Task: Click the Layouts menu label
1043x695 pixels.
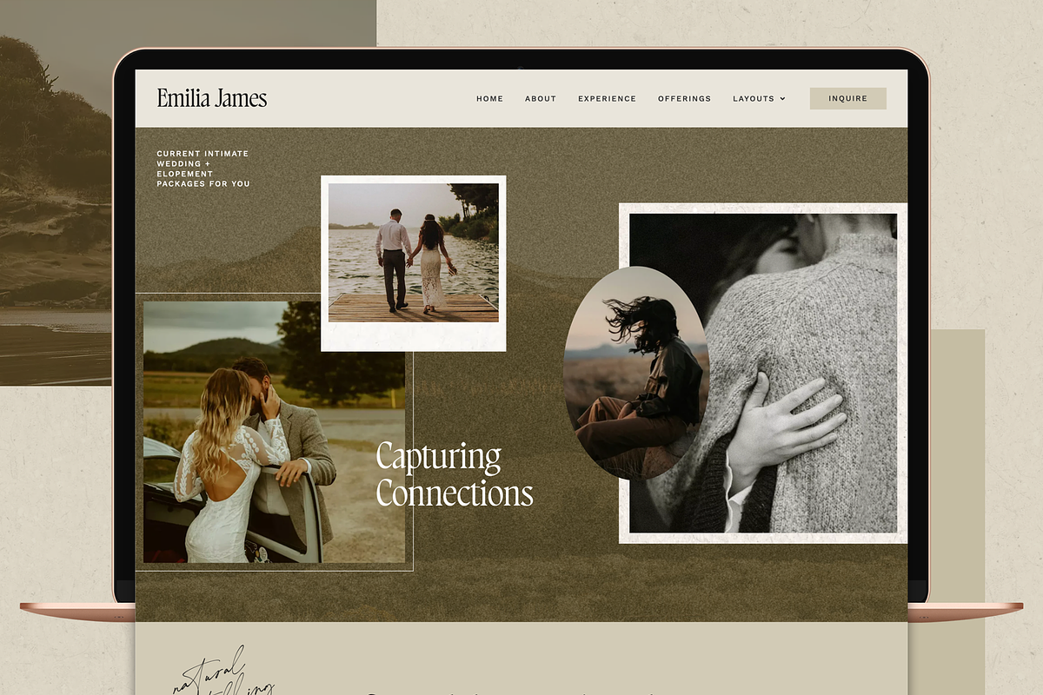Action: tap(753, 99)
